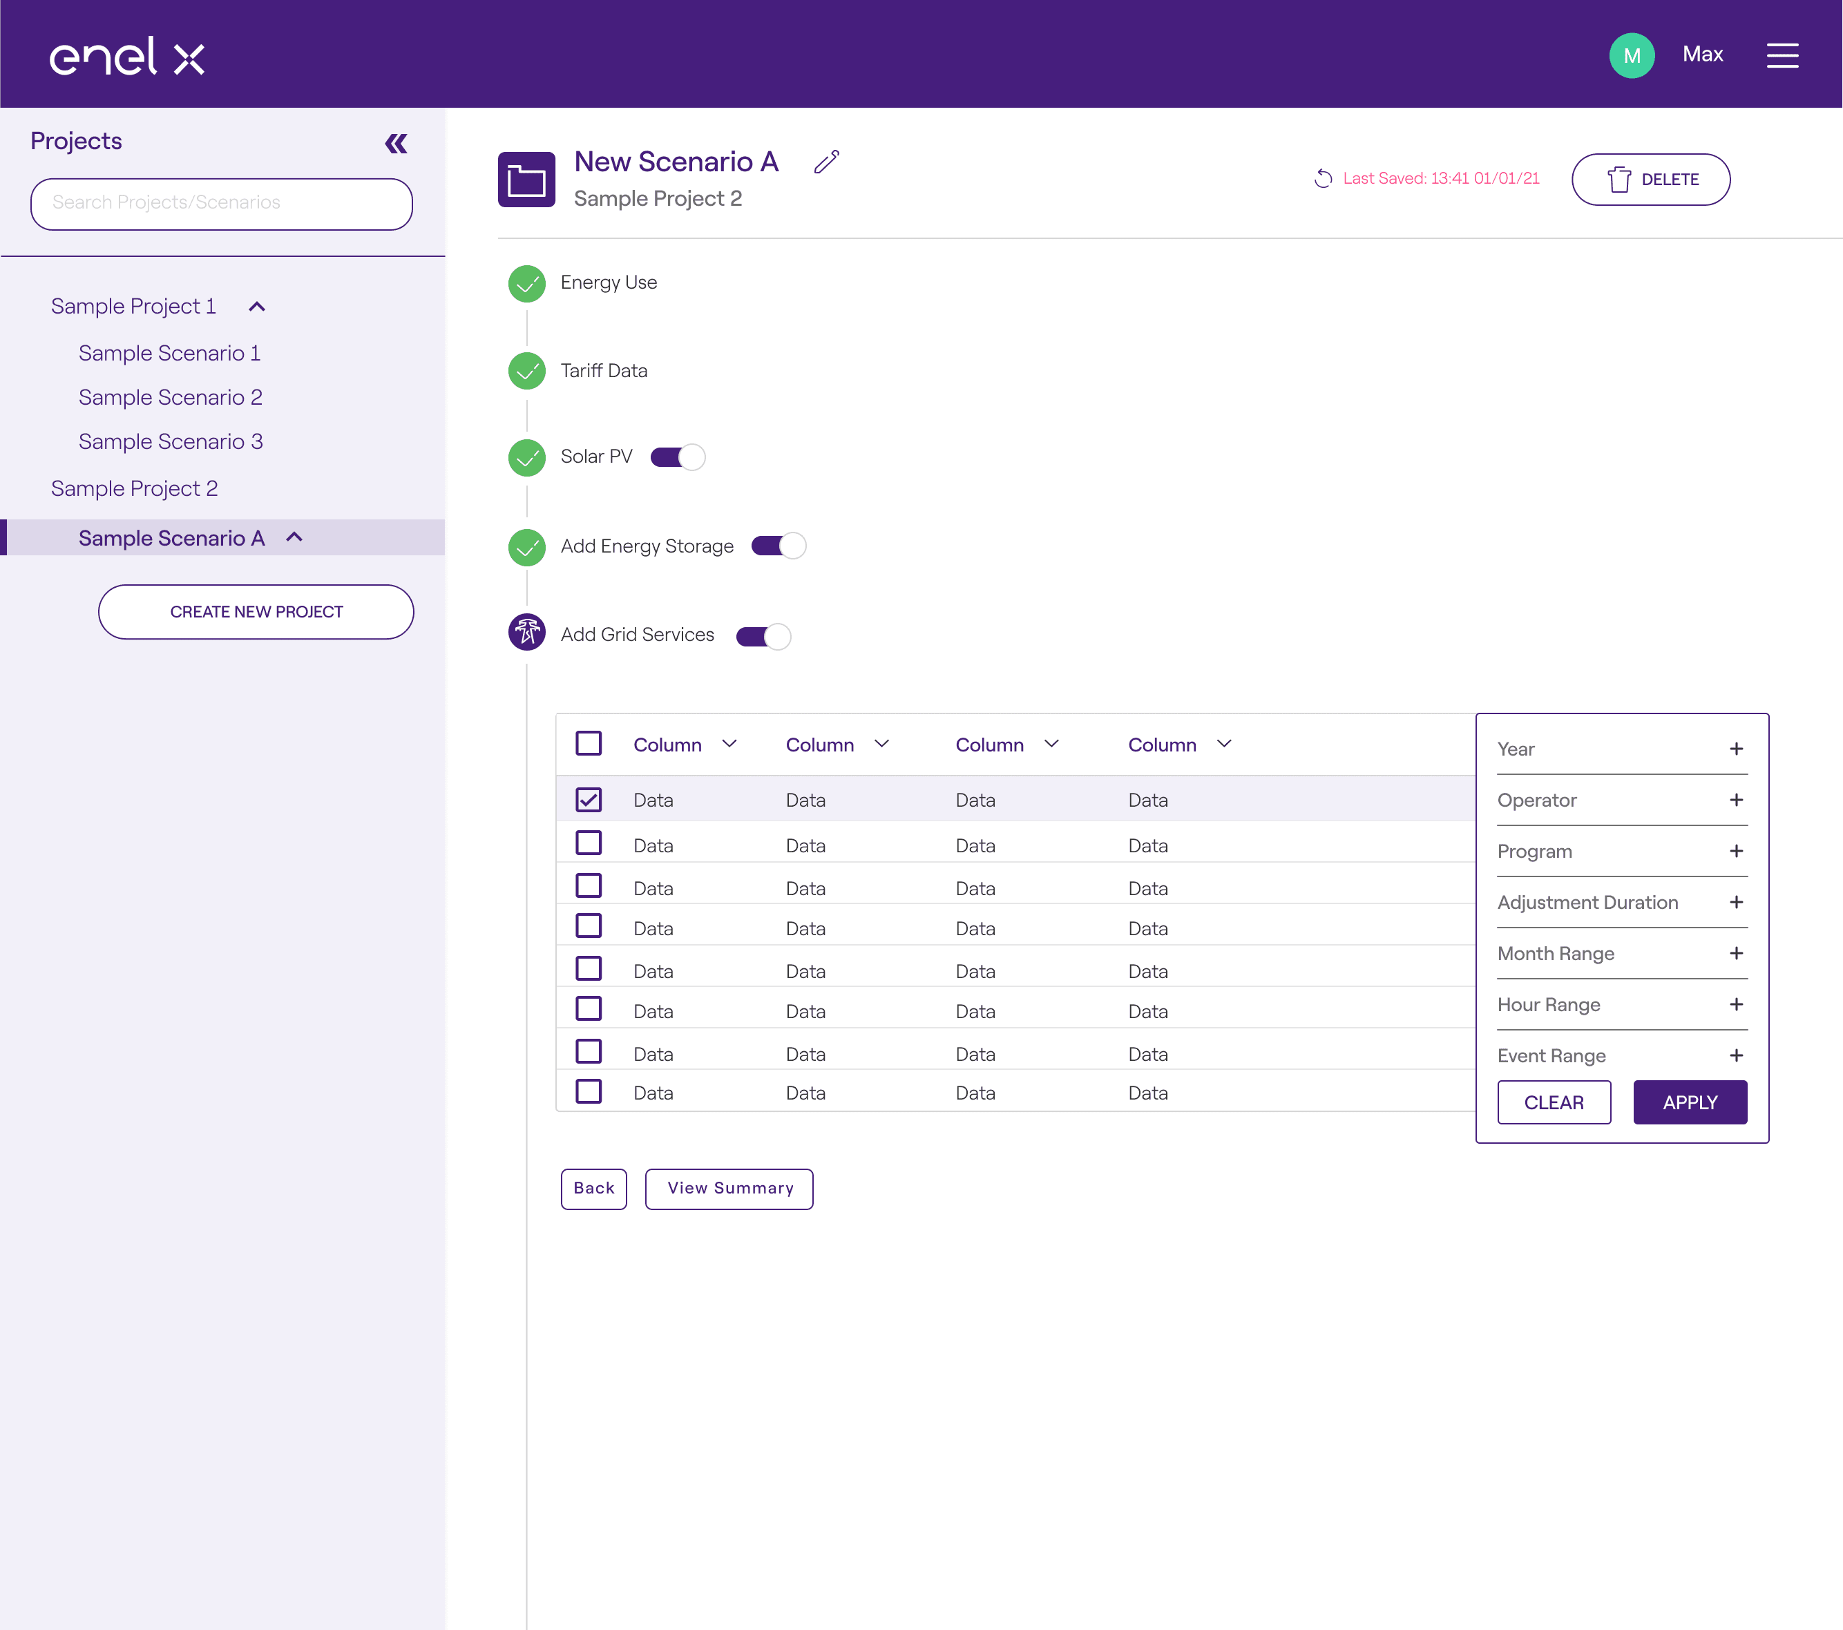Screen dimensions: 1843x1630
Task: Toggle the Solar PV switch
Action: [678, 457]
